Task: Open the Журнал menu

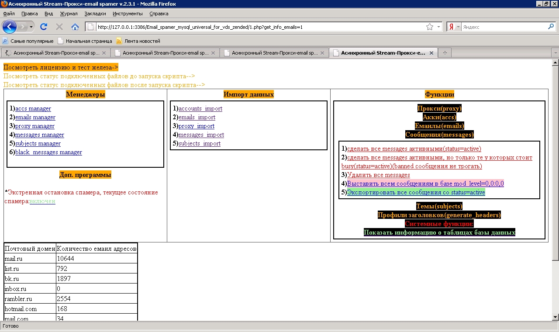Action: coord(69,14)
